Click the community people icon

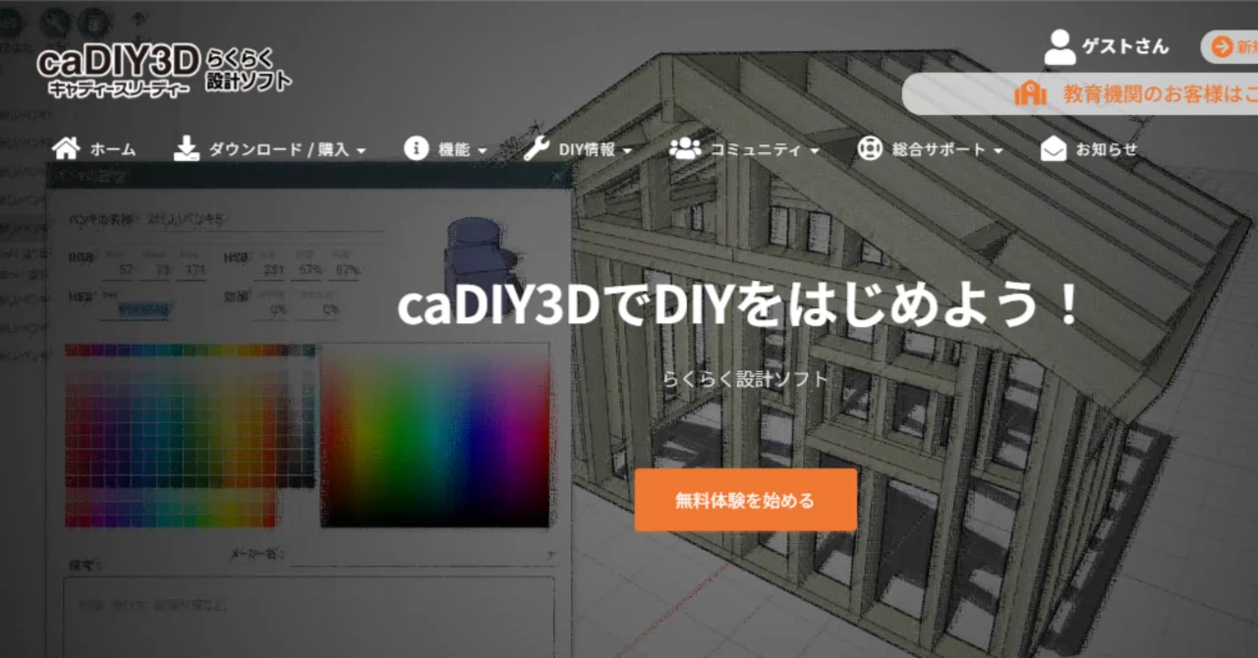point(685,149)
